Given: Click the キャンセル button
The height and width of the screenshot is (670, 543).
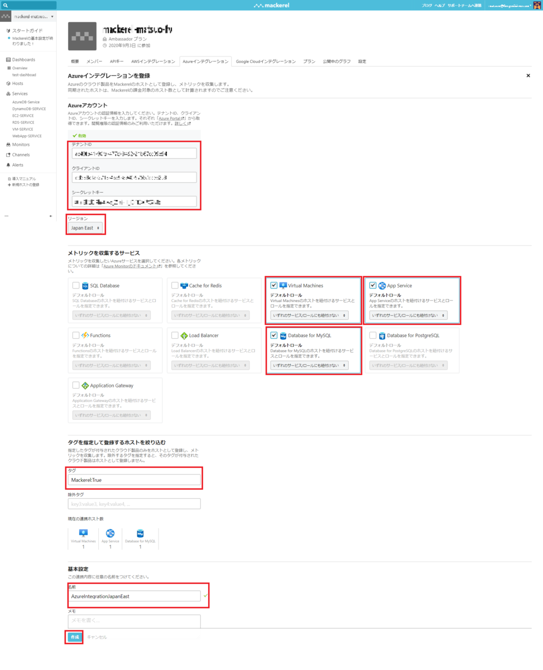Looking at the screenshot, I should click(97, 637).
